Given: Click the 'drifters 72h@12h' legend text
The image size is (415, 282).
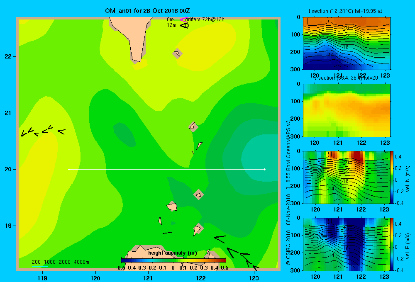Looking at the screenshot, I should click(205, 19).
